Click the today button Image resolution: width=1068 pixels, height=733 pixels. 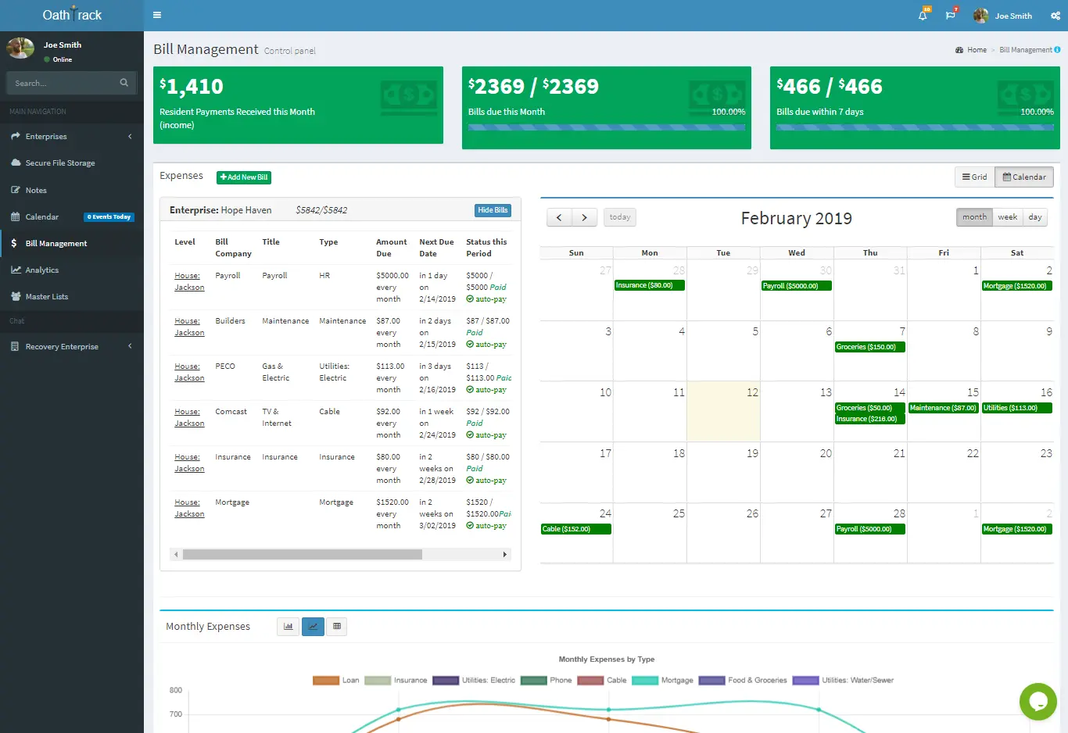pos(620,217)
